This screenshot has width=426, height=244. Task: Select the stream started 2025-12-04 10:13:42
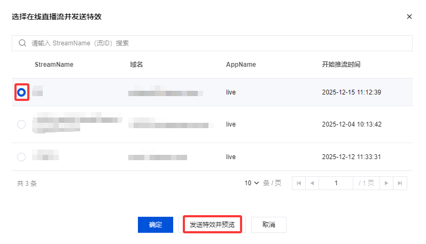21,124
